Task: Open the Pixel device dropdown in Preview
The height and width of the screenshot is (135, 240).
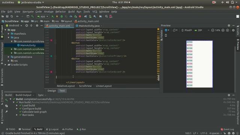Action: pyautogui.click(x=187, y=30)
